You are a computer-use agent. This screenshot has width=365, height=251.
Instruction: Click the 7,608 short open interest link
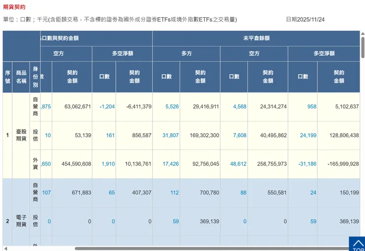click(x=240, y=135)
